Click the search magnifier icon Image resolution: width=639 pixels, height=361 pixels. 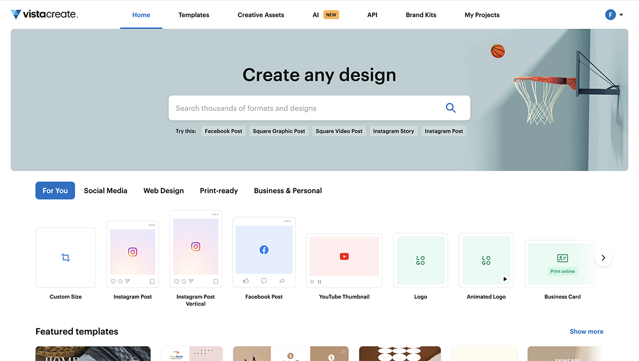pyautogui.click(x=451, y=108)
